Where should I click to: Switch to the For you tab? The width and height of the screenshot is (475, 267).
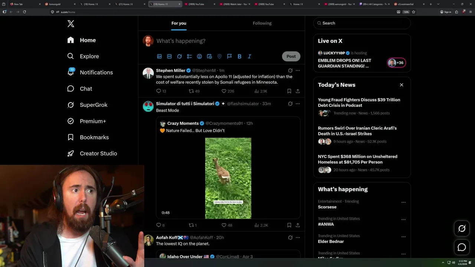[x=179, y=23]
